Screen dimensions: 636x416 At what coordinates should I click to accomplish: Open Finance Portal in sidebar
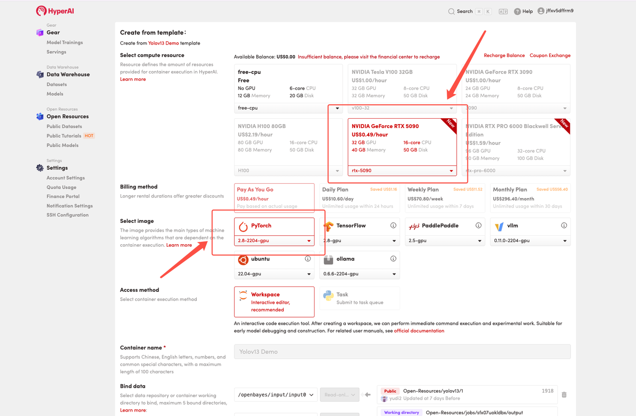point(63,197)
